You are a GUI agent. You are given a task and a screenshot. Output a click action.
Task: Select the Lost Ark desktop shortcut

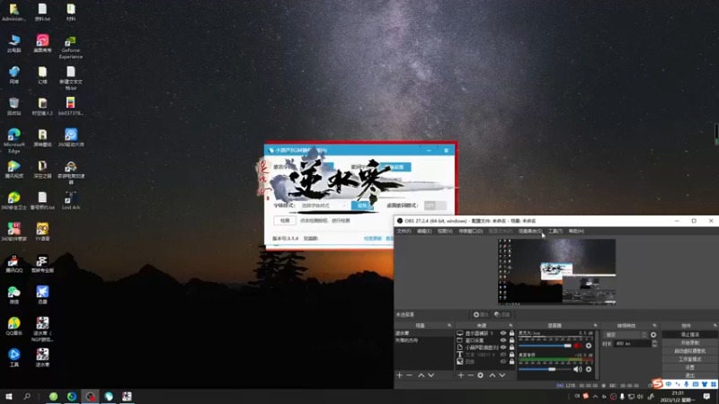[x=71, y=200]
